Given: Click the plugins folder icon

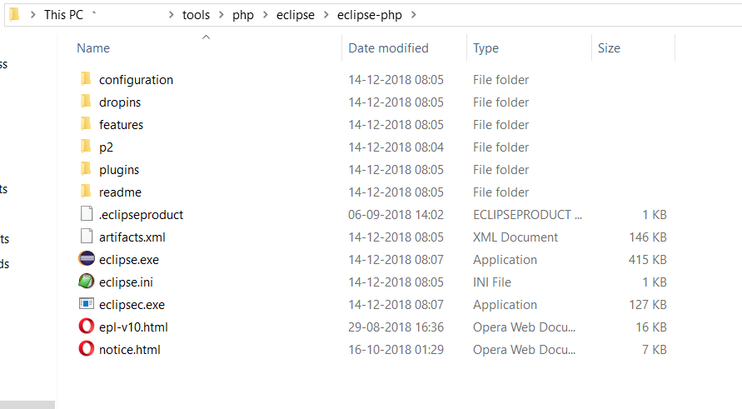Looking at the screenshot, I should coord(86,168).
